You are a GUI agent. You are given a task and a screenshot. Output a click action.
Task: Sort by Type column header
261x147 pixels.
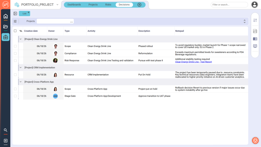point(67,31)
